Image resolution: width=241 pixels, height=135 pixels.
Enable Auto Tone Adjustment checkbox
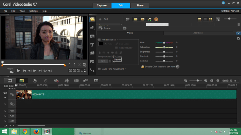[x=99, y=69]
